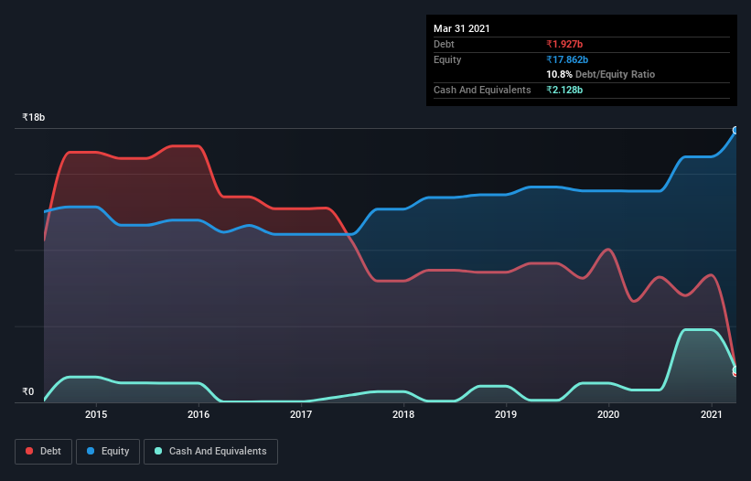The height and width of the screenshot is (481, 751).
Task: Toggle Cash And Equivalents legend button
Action: tap(210, 452)
